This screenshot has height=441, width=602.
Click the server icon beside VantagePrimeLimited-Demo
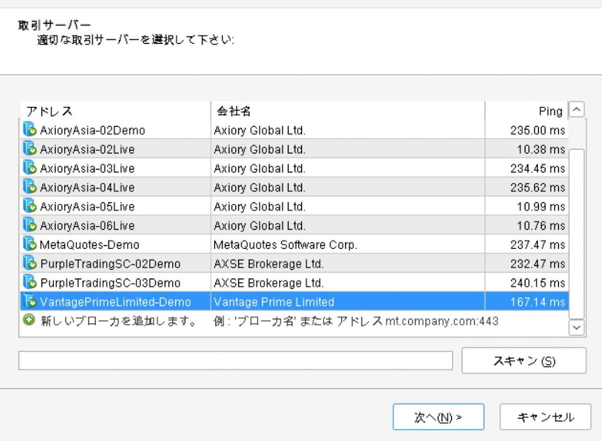[29, 302]
